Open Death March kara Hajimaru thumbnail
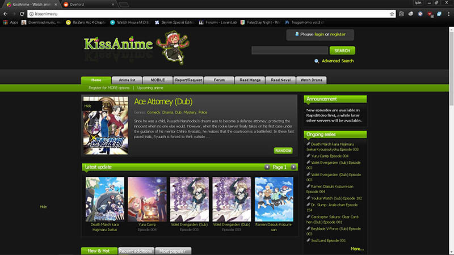The height and width of the screenshot is (255, 454). pyautogui.click(x=105, y=199)
